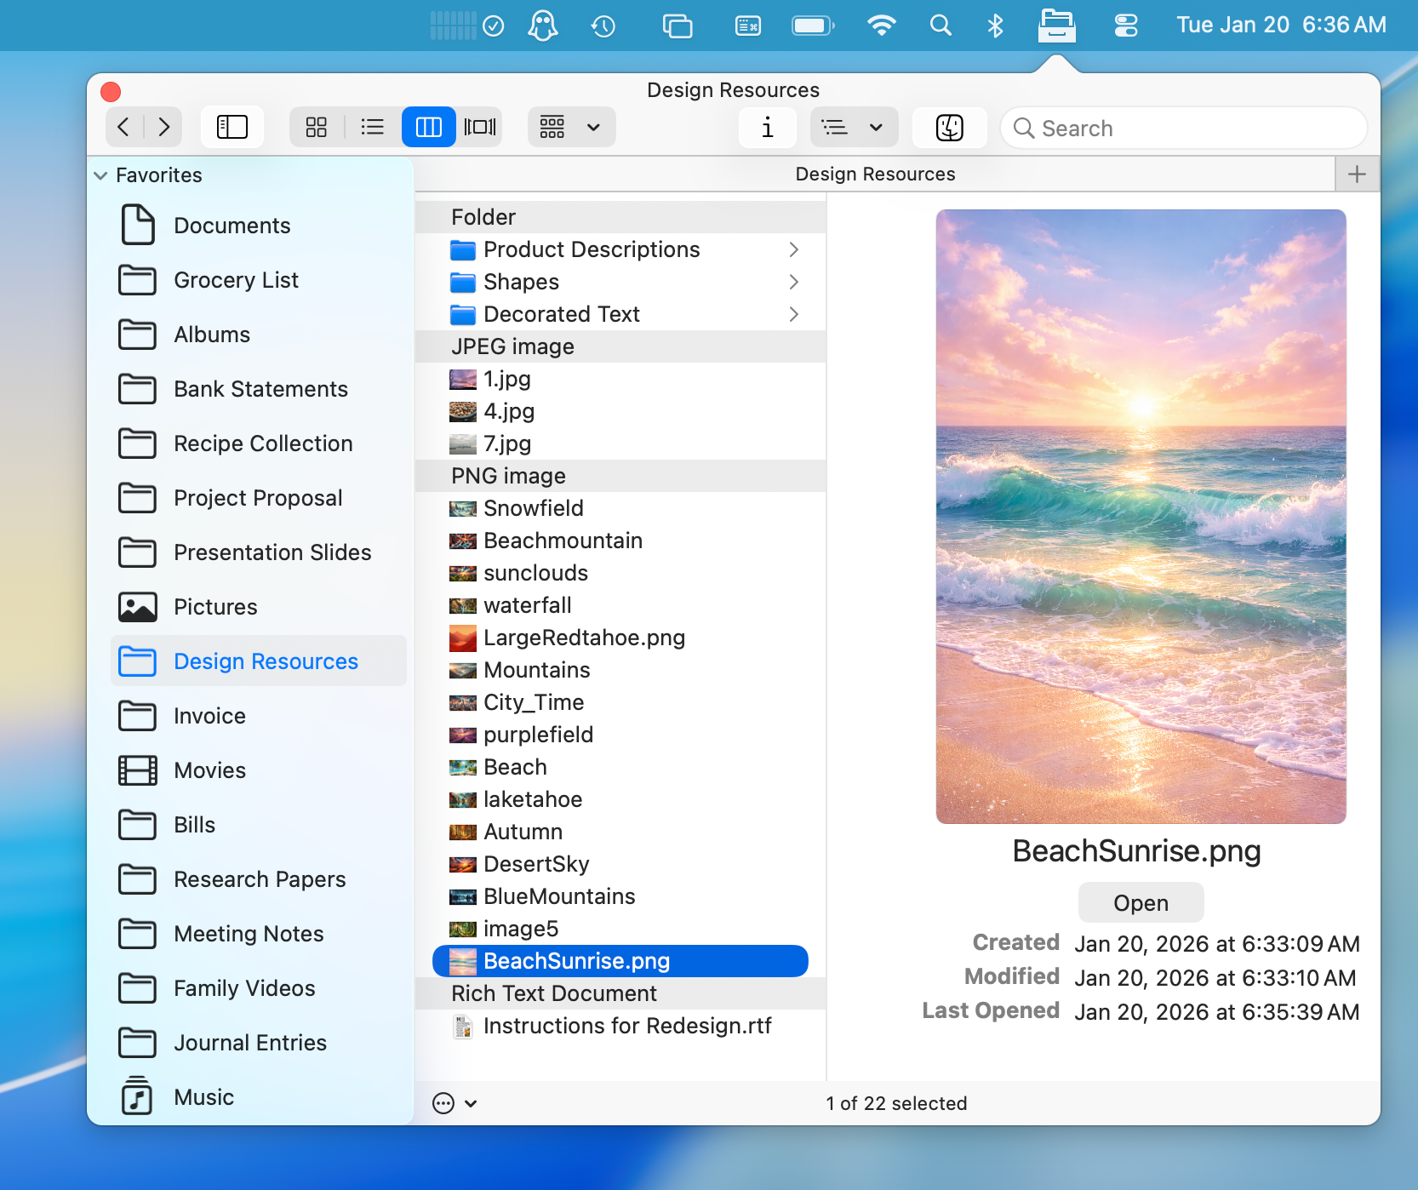
Task: Select the City_Time file name
Action: pyautogui.click(x=534, y=702)
